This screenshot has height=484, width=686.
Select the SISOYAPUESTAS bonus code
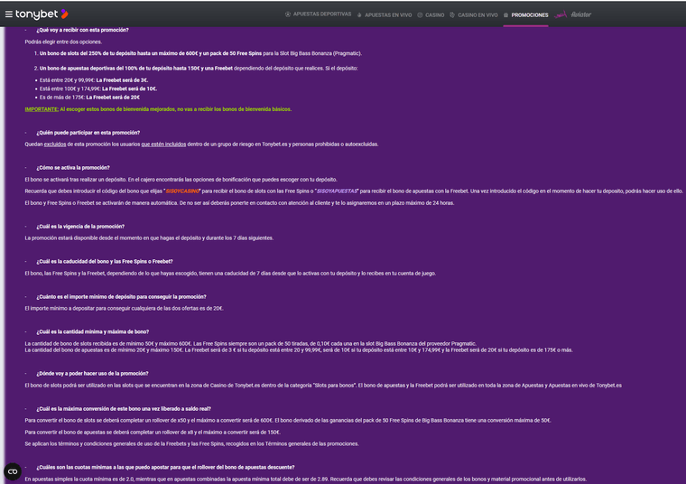(337, 191)
